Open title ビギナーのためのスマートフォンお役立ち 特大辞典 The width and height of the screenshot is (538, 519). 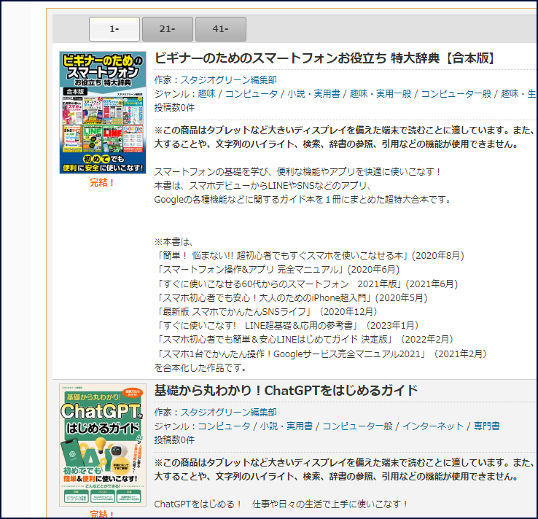pyautogui.click(x=325, y=58)
